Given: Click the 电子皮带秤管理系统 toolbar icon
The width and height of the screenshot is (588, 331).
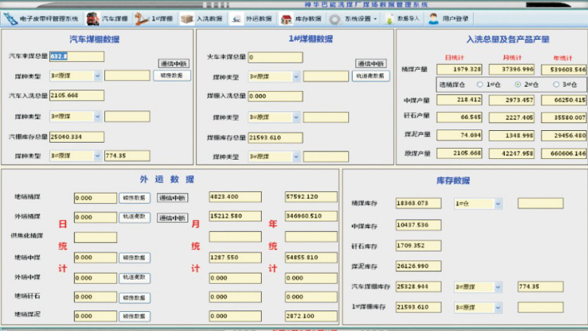Looking at the screenshot, I should [11, 18].
